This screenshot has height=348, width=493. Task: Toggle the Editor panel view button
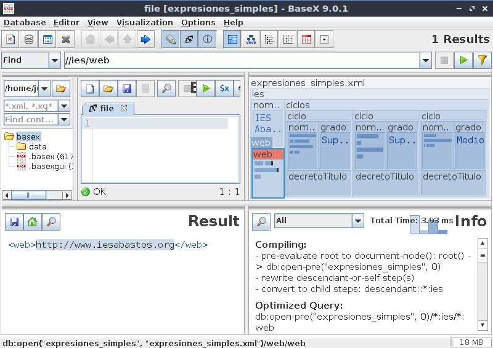point(171,40)
